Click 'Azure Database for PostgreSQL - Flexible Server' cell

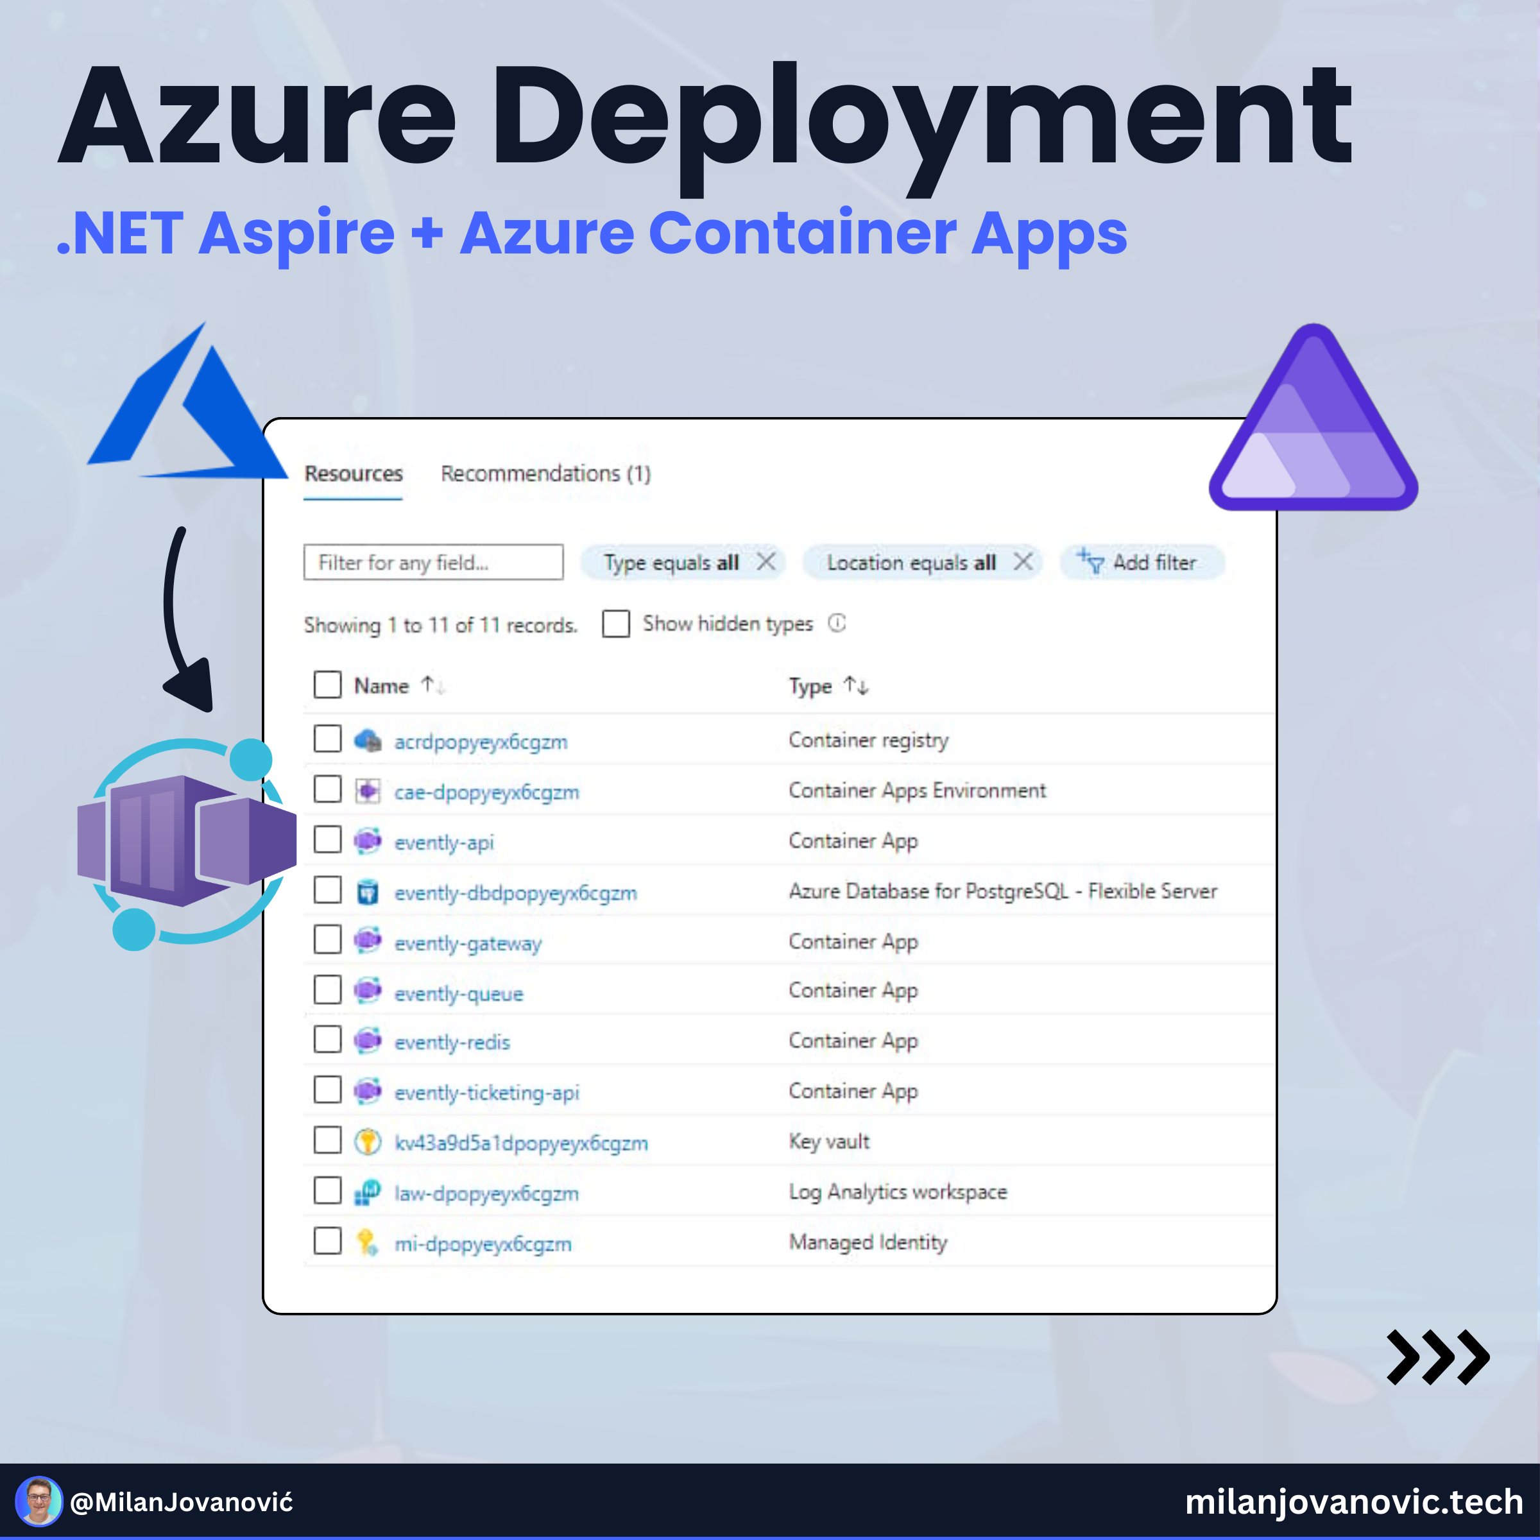click(1003, 891)
